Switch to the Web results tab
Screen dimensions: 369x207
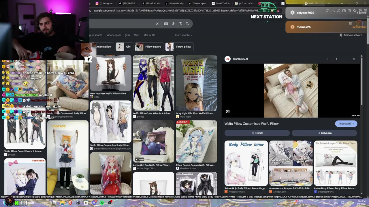(x=137, y=35)
